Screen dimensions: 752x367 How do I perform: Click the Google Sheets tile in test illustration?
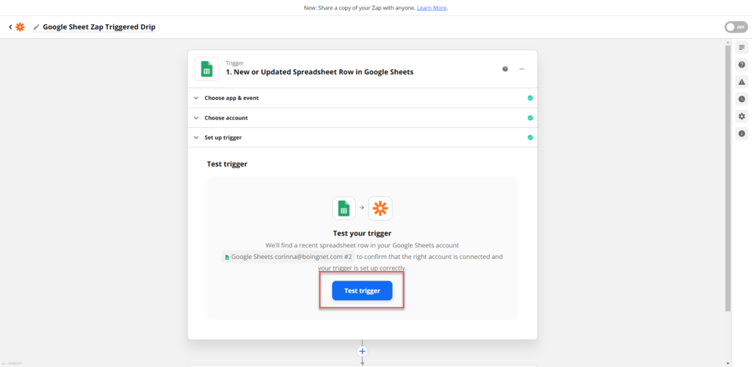[x=344, y=208]
